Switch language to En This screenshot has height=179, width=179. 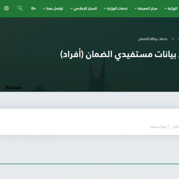(x=33, y=8)
